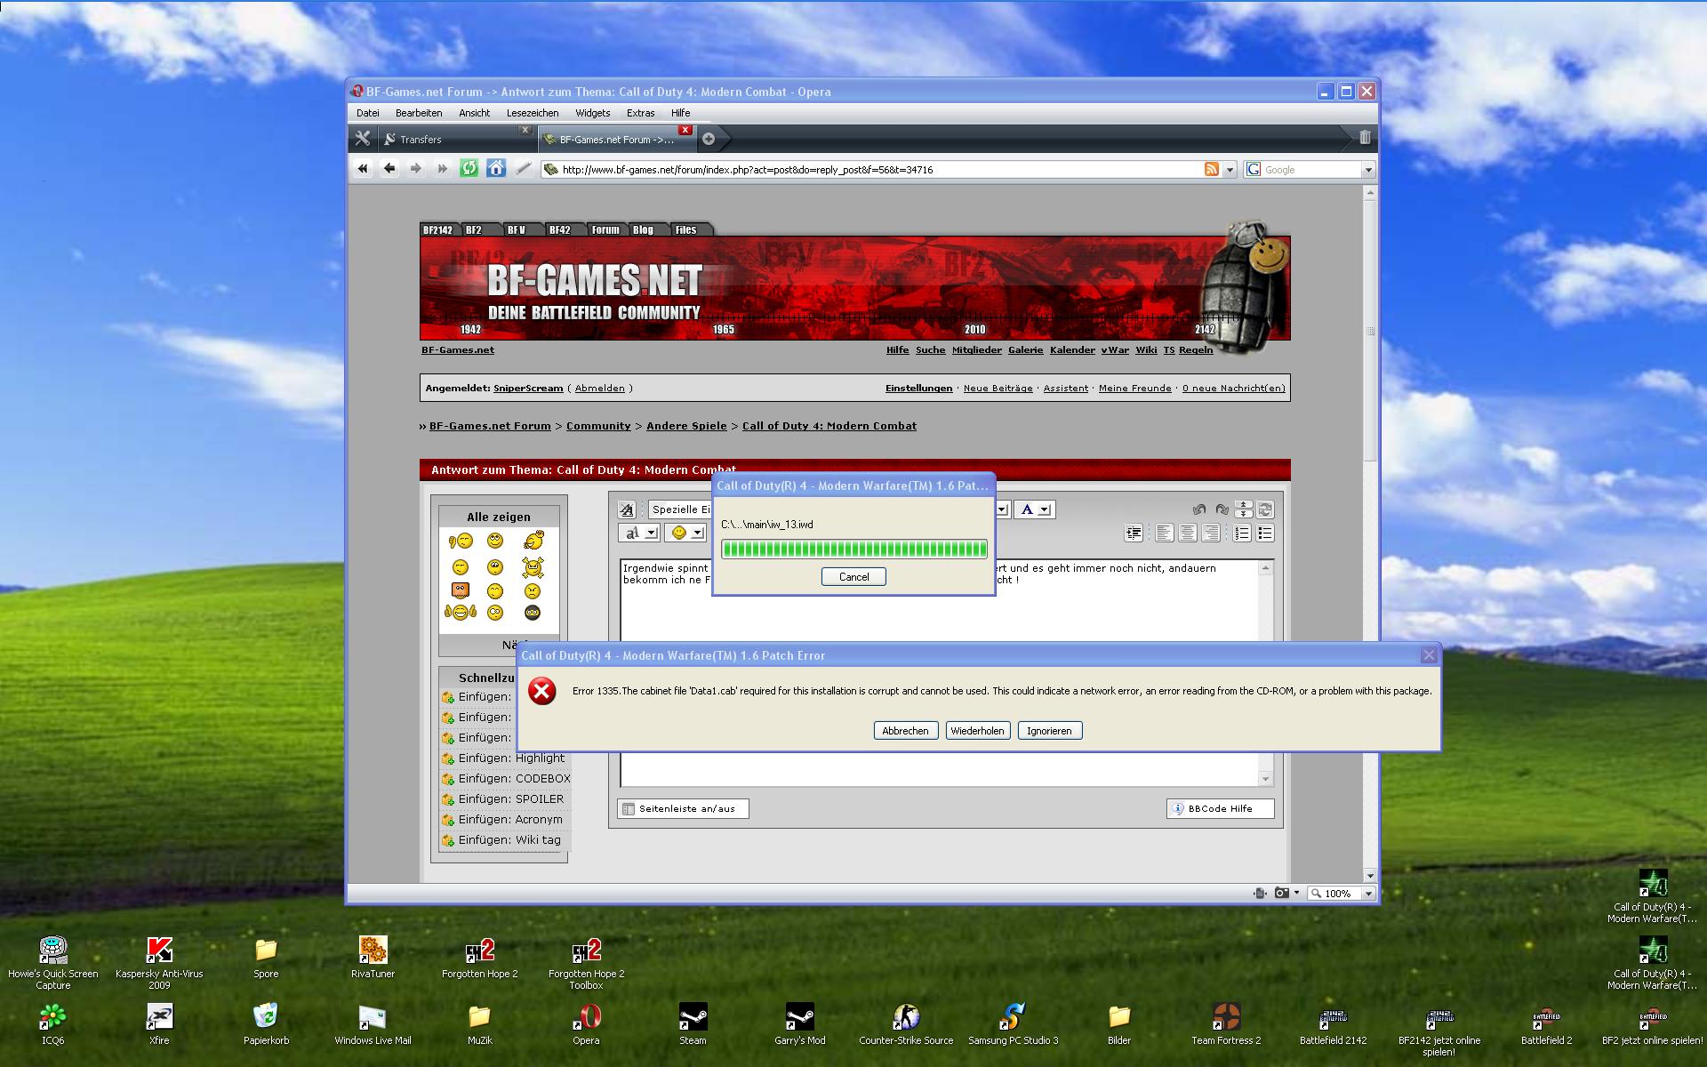Image resolution: width=1707 pixels, height=1067 pixels.
Task: Reload the current page in Opera
Action: [x=469, y=169]
